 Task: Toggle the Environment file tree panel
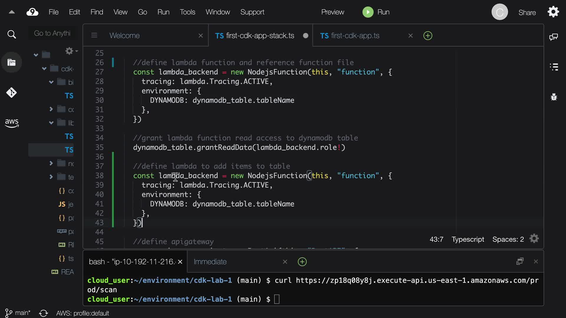[x=11, y=62]
